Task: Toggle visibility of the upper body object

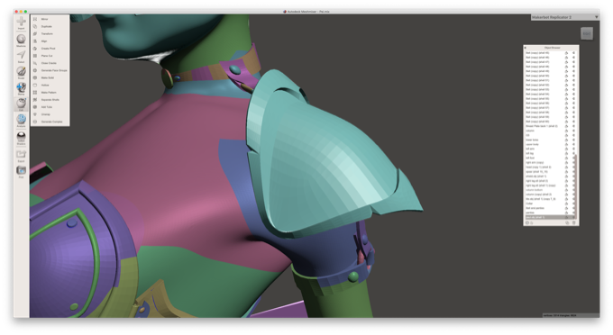Action: [x=573, y=144]
